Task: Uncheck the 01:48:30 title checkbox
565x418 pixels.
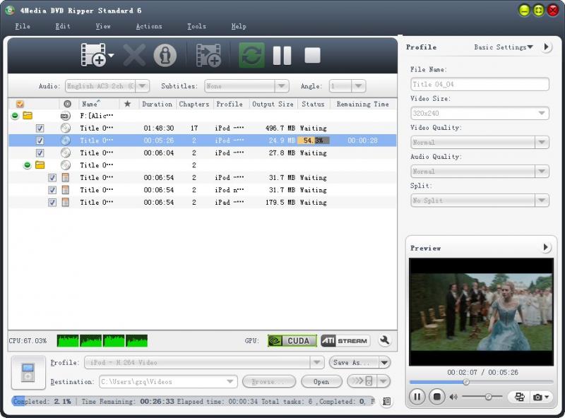Action: point(40,129)
